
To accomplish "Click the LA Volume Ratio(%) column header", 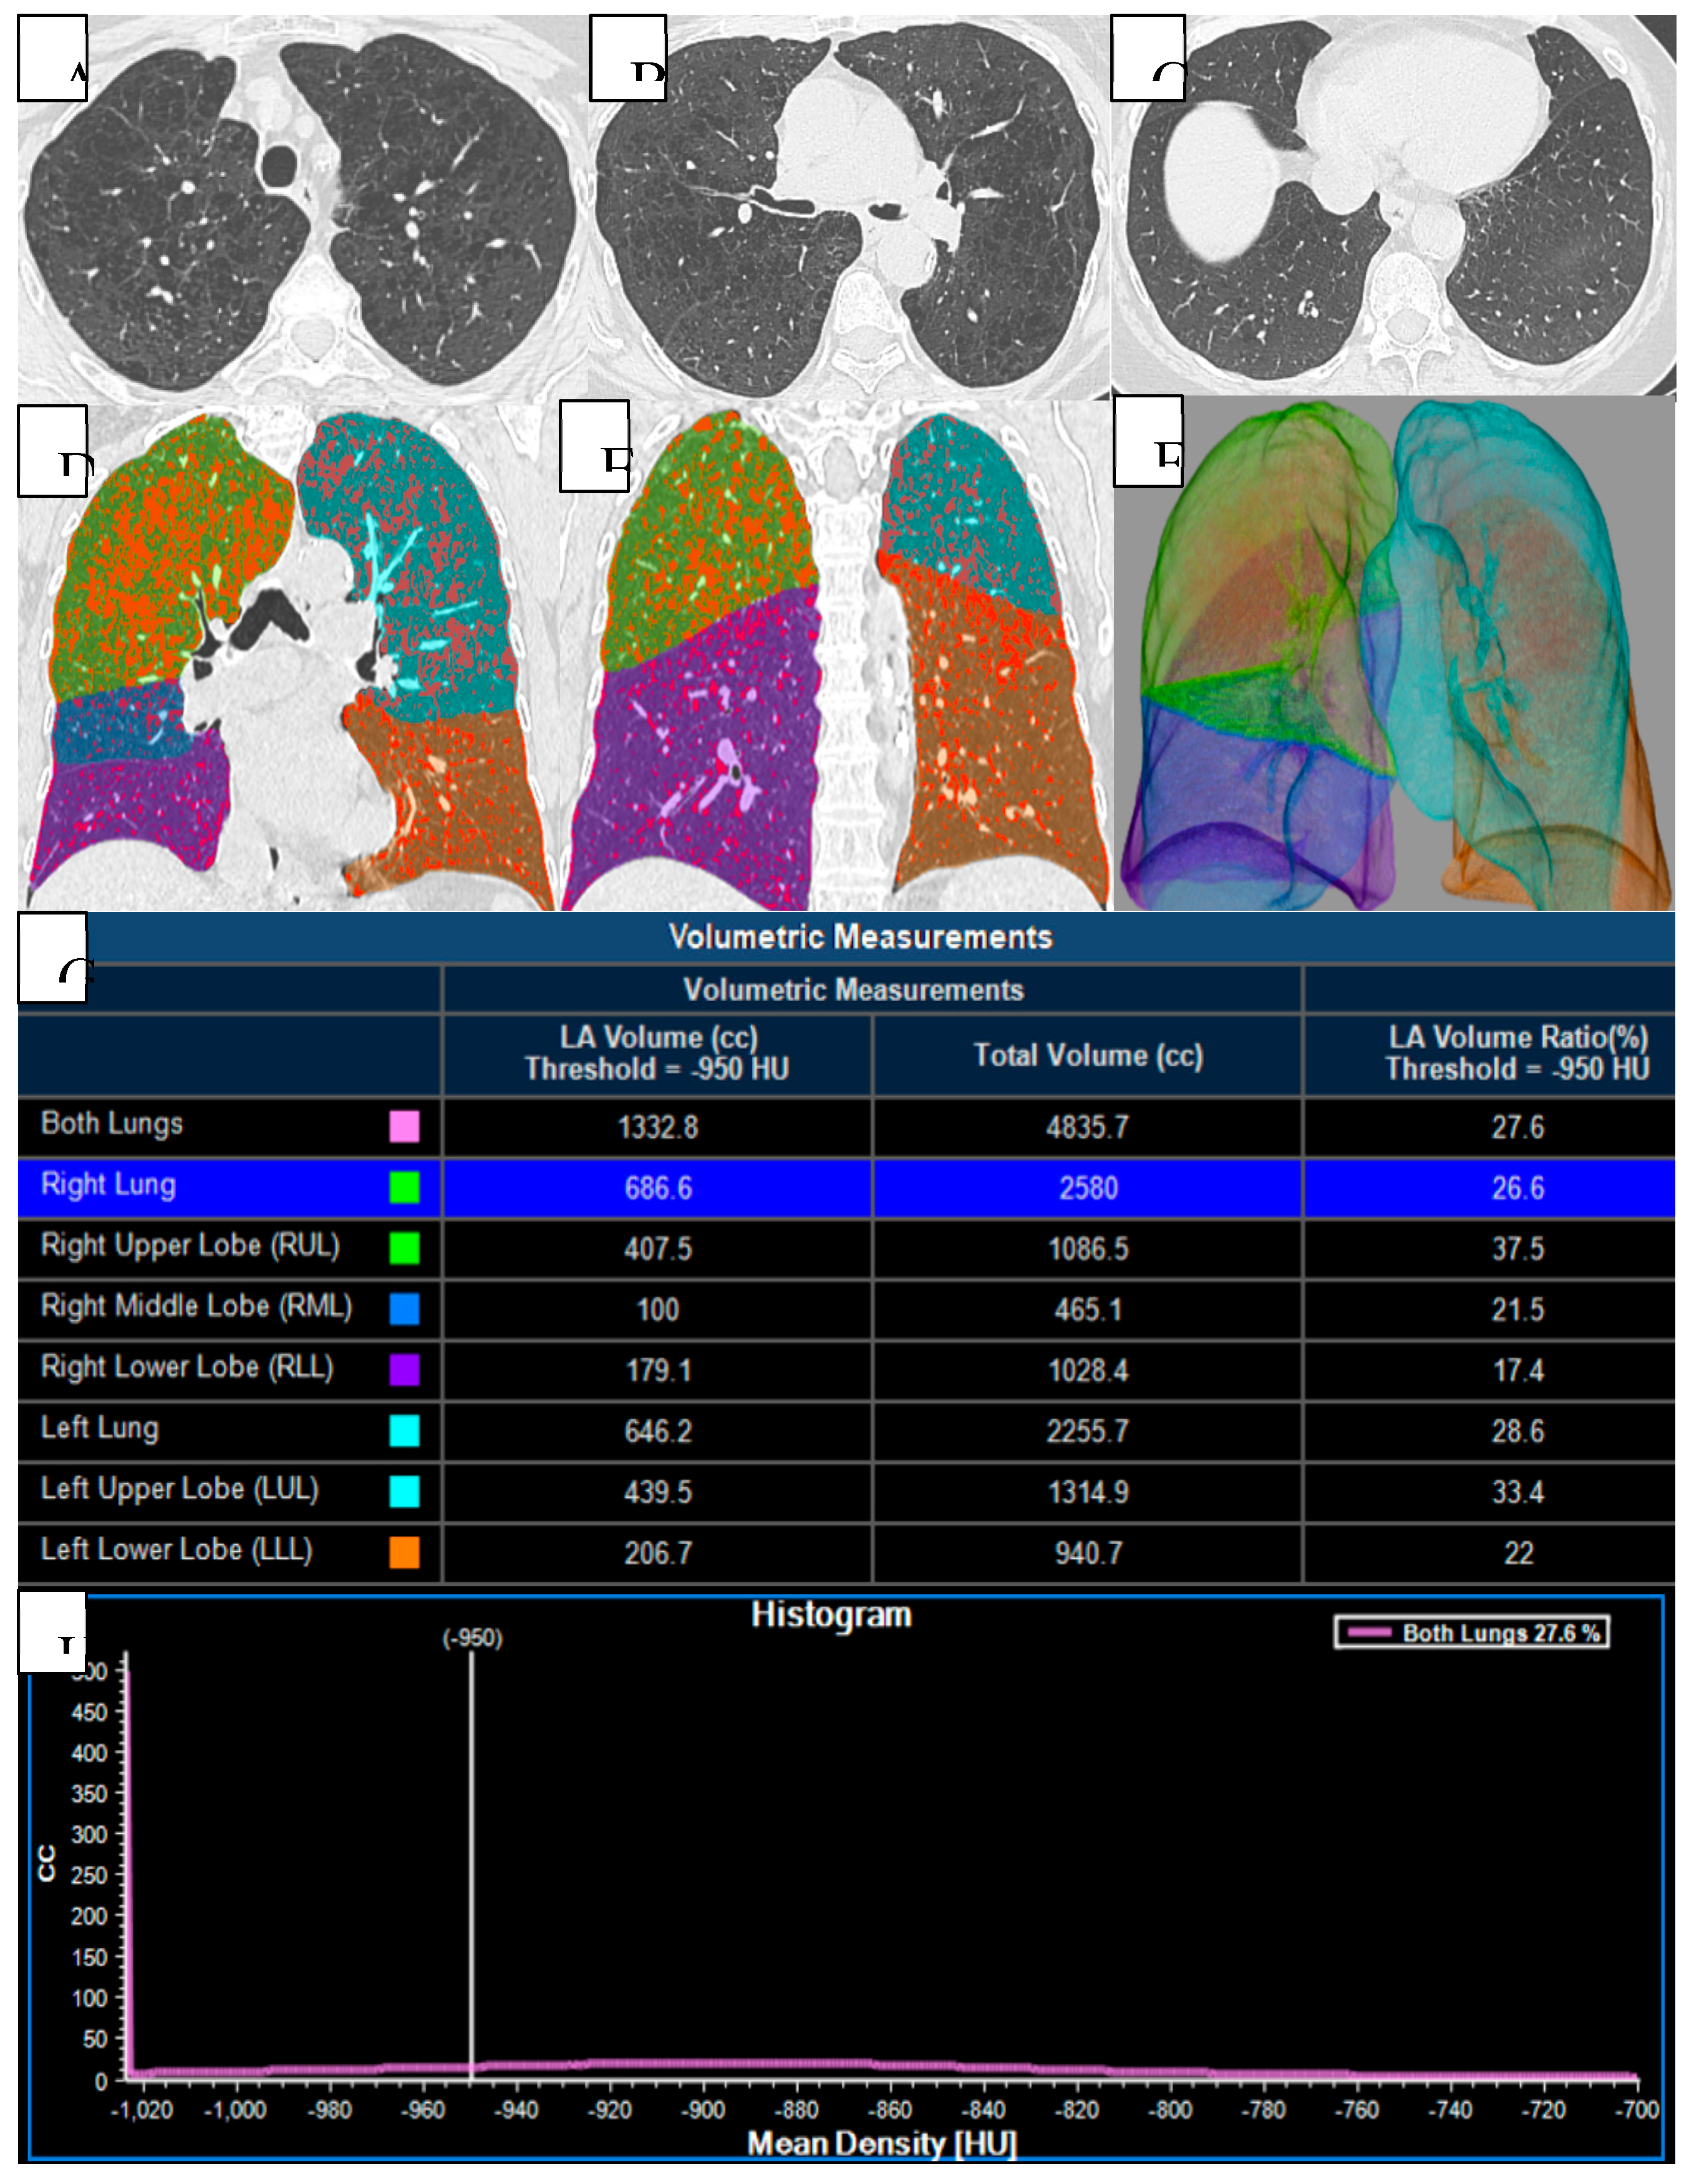I will (1517, 1053).
